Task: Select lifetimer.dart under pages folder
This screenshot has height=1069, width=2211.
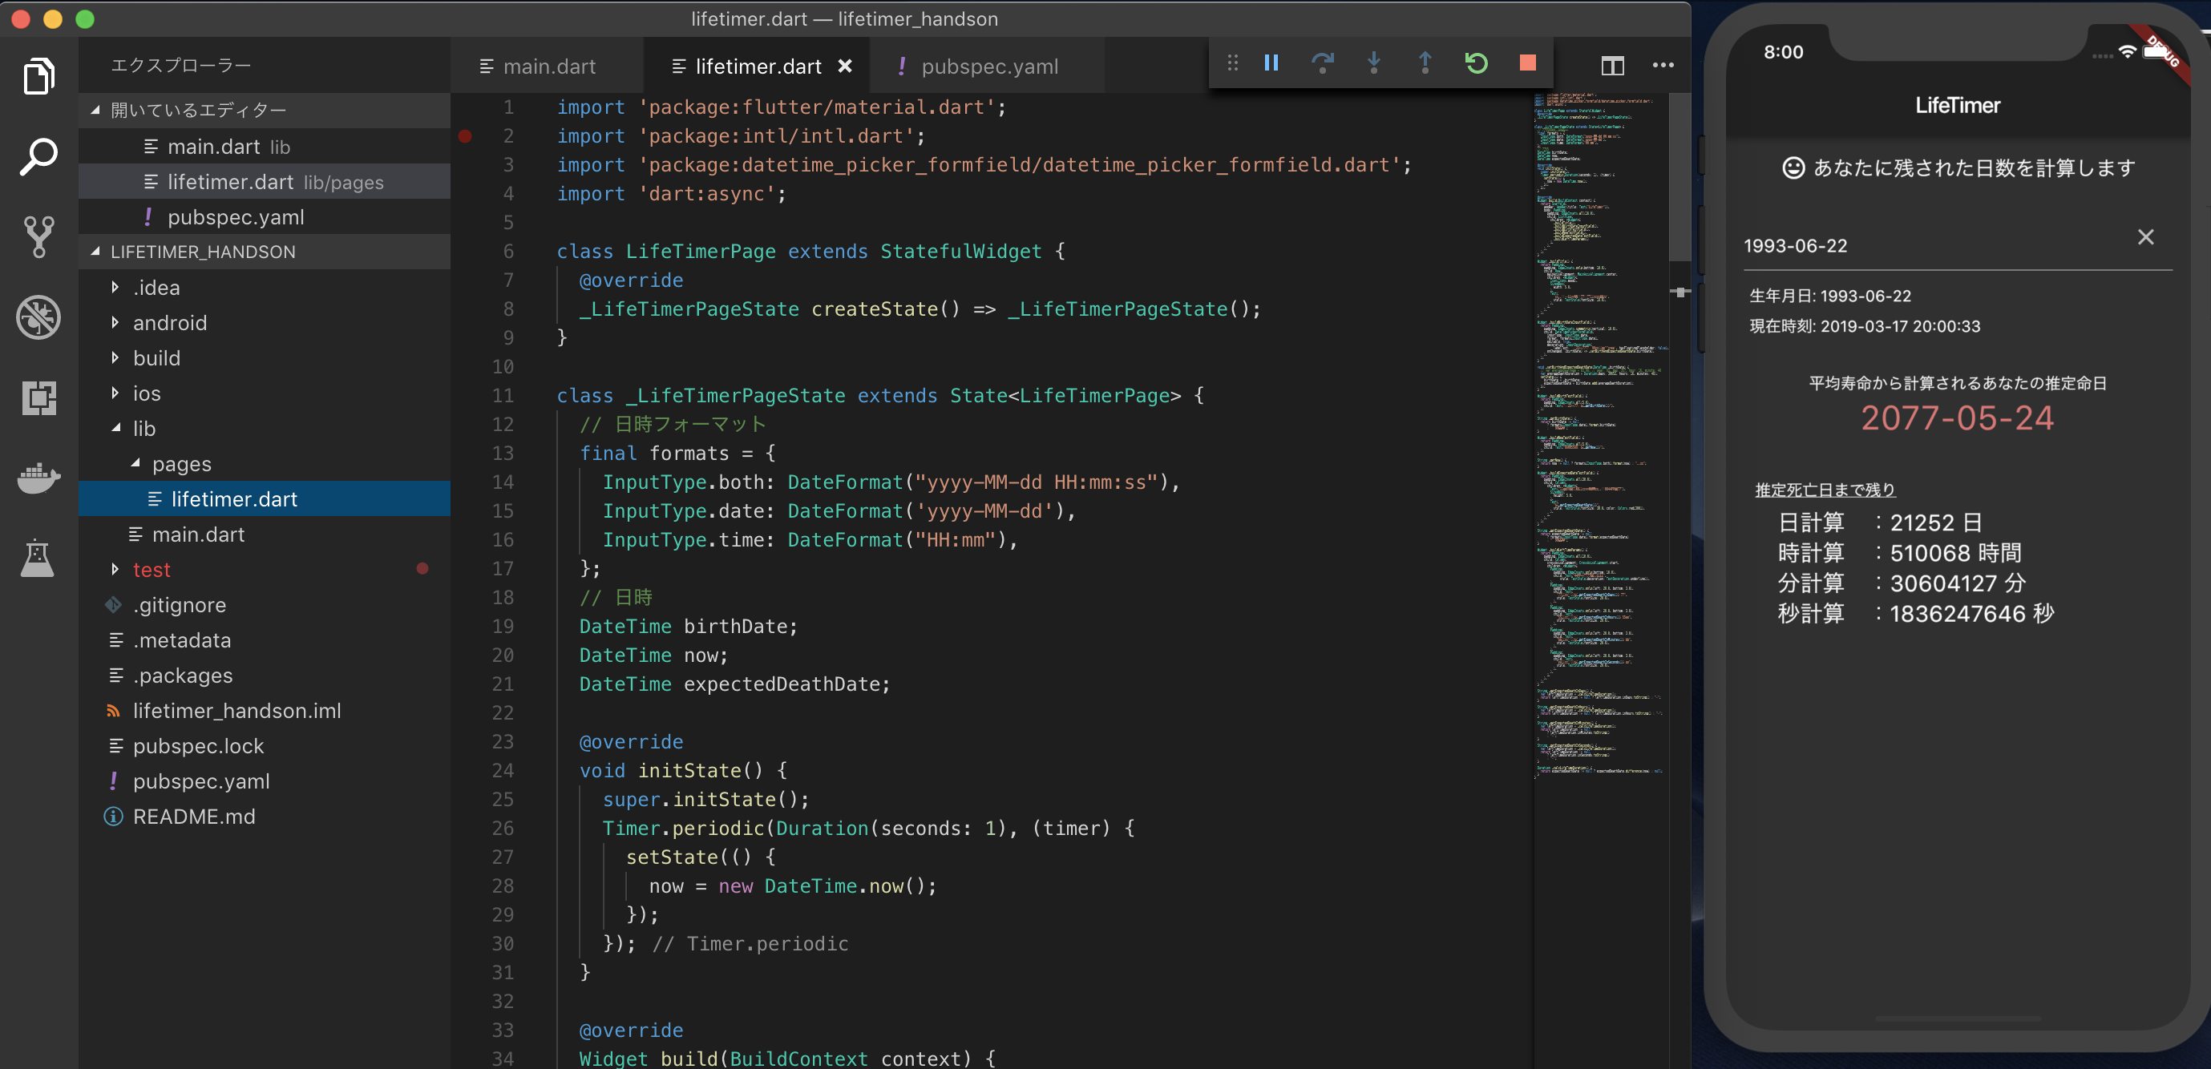Action: (x=265, y=498)
